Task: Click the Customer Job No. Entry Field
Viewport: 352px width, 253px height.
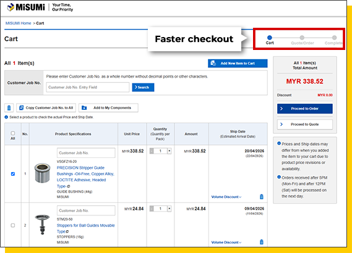Action: [88, 88]
